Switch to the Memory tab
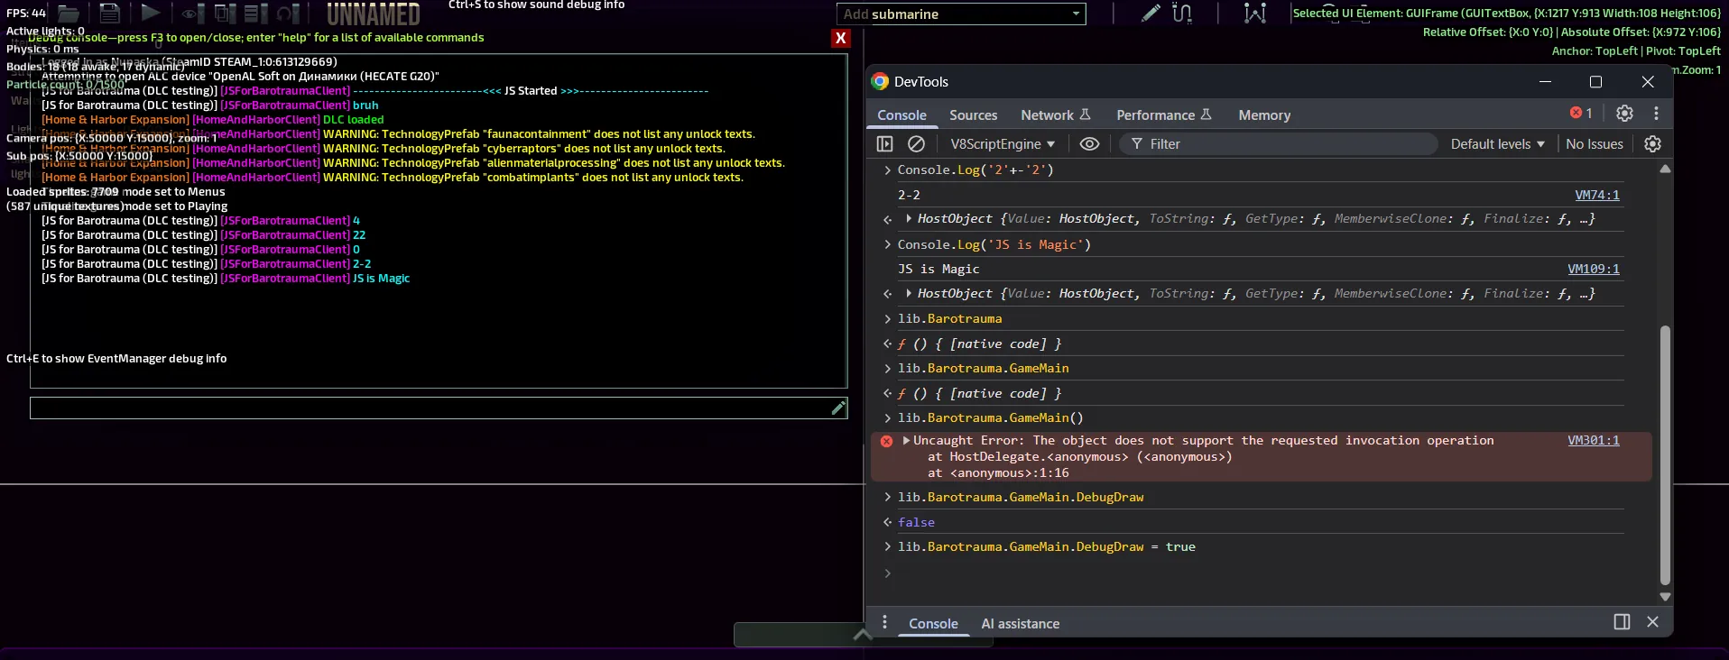The width and height of the screenshot is (1729, 660). click(x=1263, y=115)
